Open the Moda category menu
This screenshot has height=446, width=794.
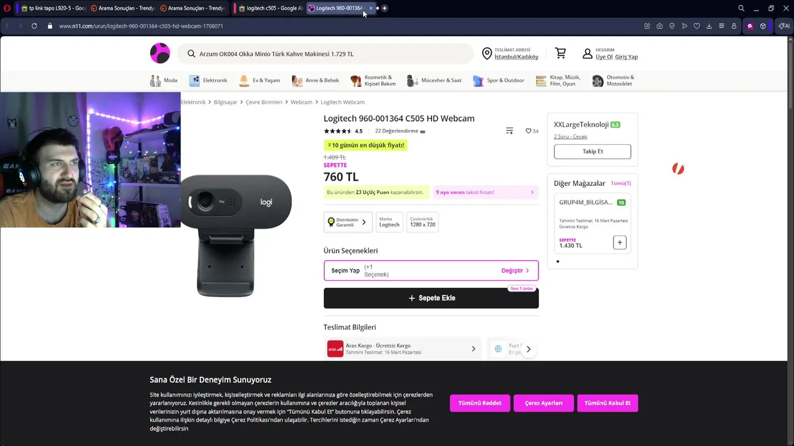[164, 81]
